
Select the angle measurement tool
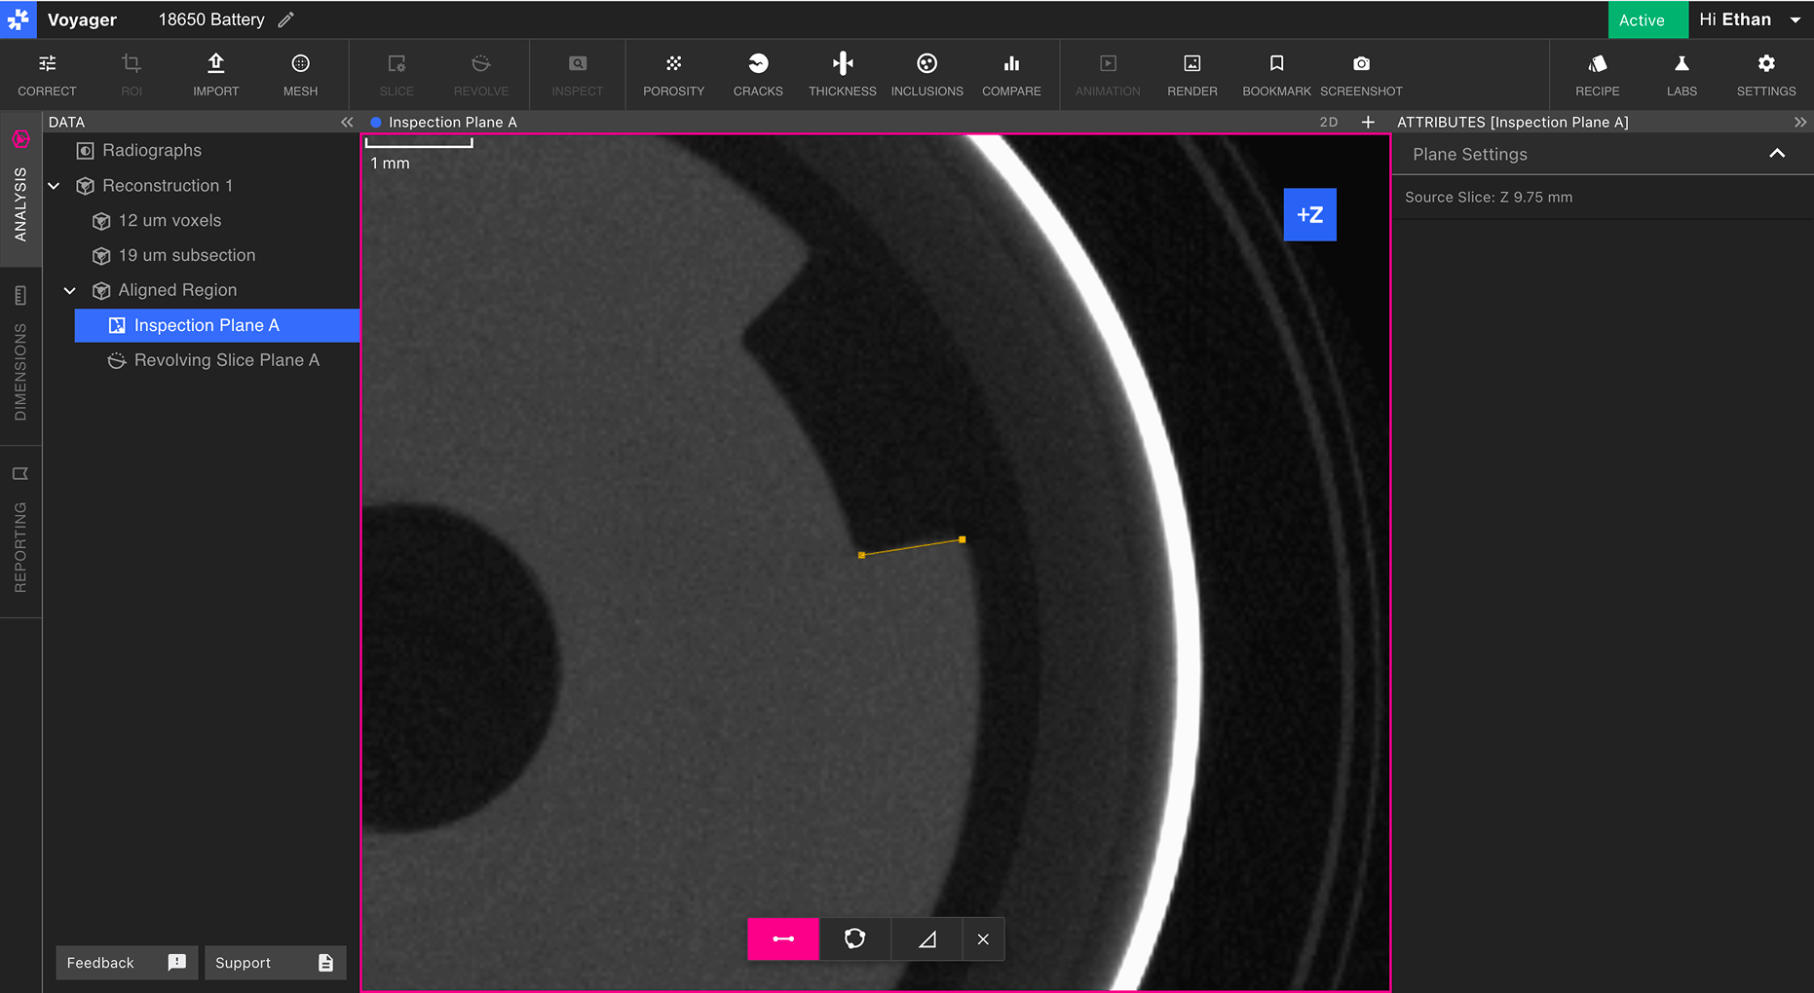[927, 939]
